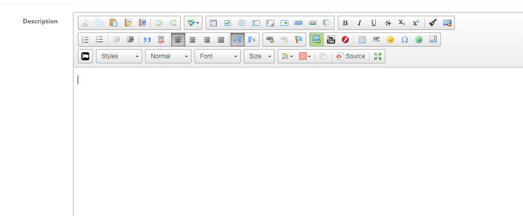Image resolution: width=523 pixels, height=216 pixels.
Task: Insert a Radio Button form field
Action: 242,23
